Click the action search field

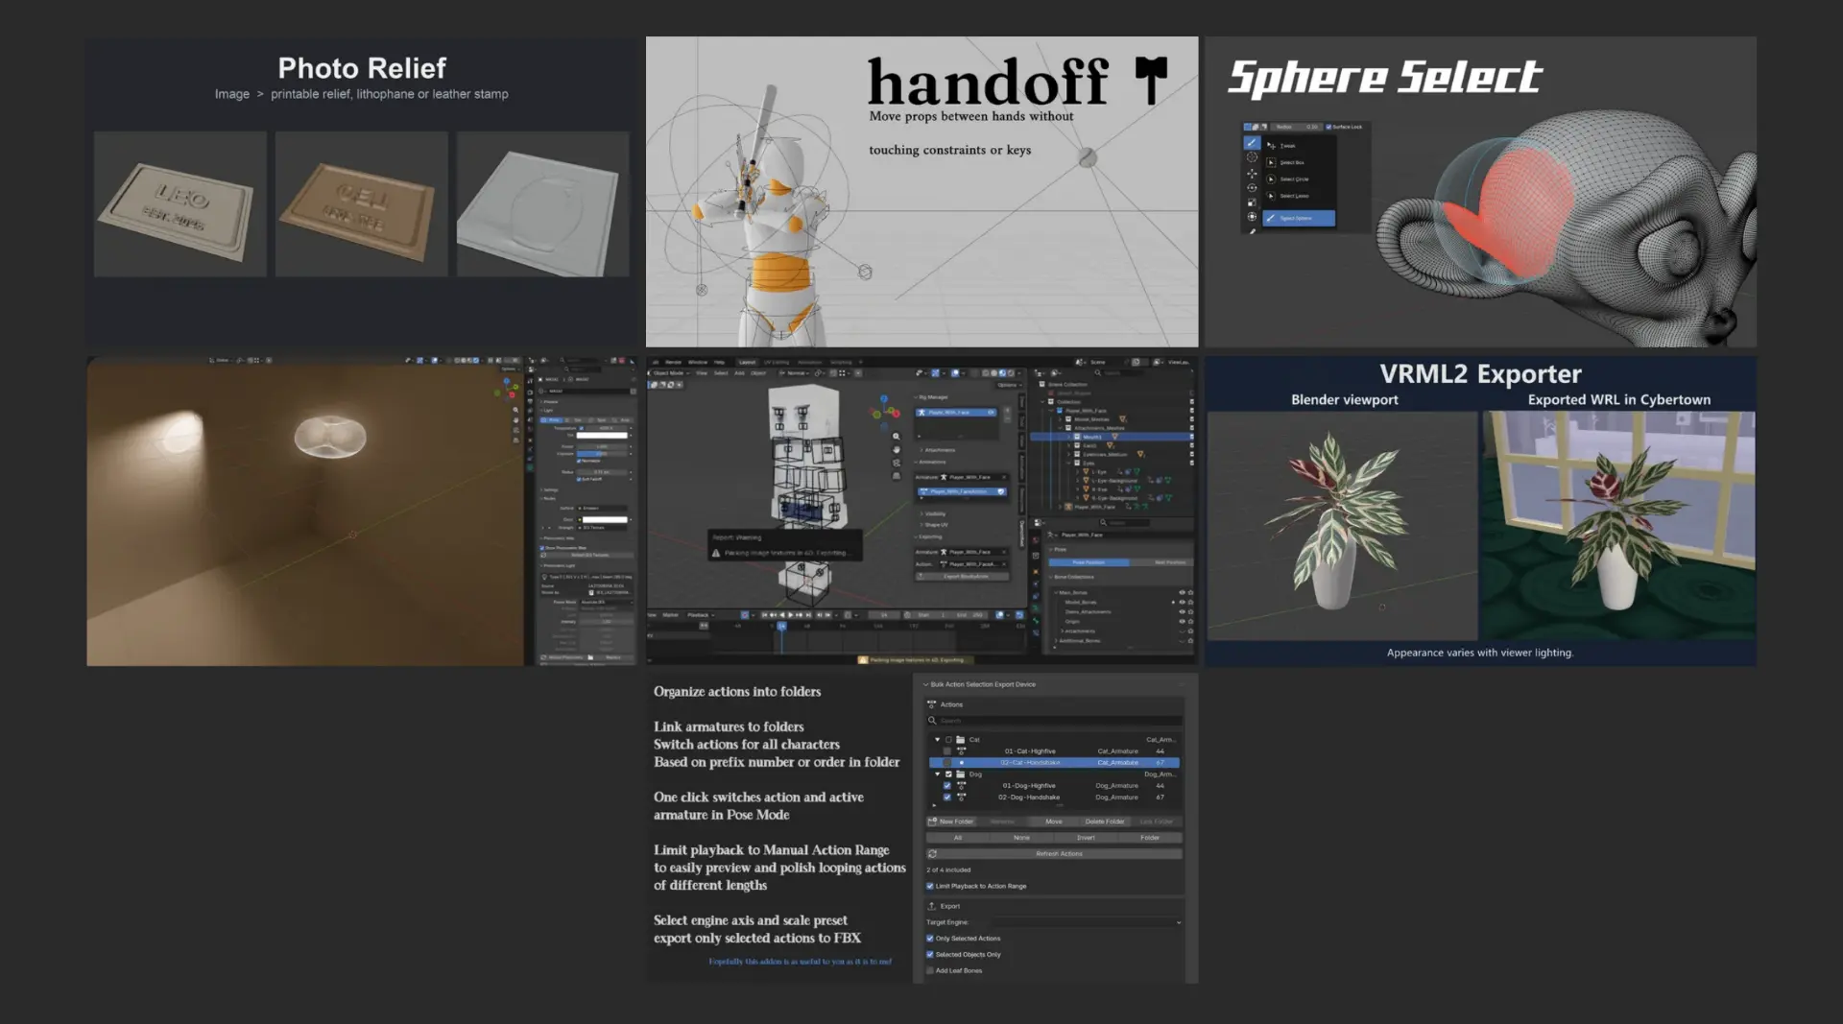(1054, 721)
